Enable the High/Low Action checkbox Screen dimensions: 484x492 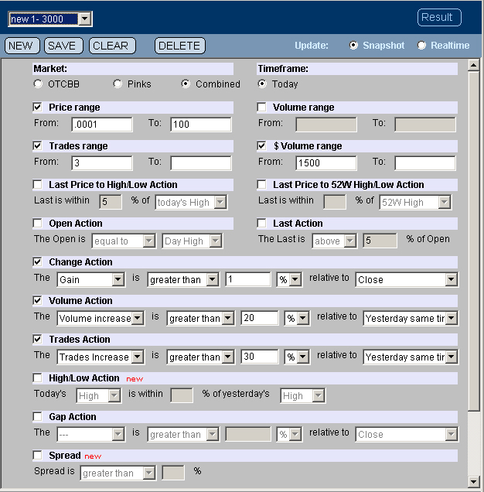point(37,378)
